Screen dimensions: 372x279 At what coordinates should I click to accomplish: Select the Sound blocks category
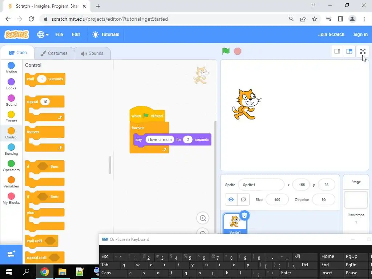click(11, 100)
